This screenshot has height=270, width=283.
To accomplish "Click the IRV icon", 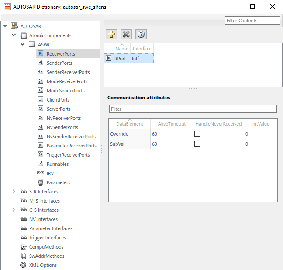I will [41, 173].
